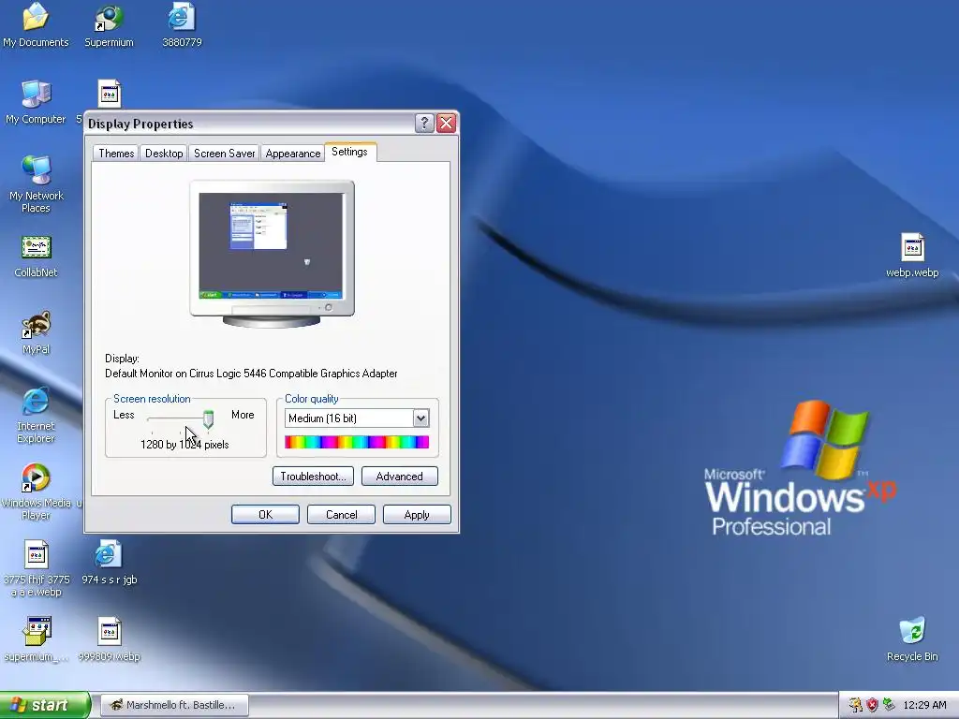959x719 pixels.
Task: Click the Safely Remove Hardware tray icon
Action: coord(889,705)
